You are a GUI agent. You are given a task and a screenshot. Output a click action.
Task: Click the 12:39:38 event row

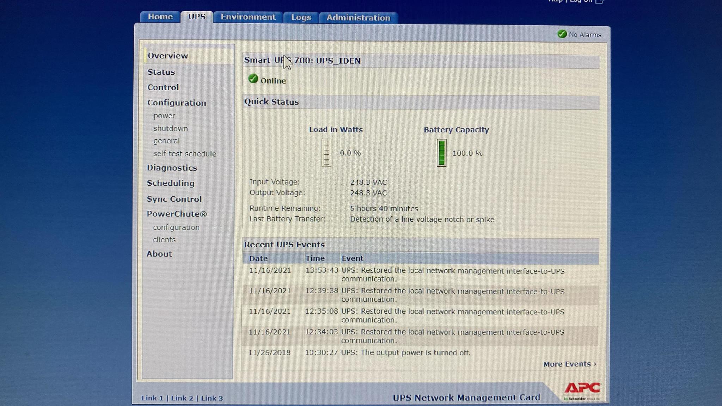[420, 295]
